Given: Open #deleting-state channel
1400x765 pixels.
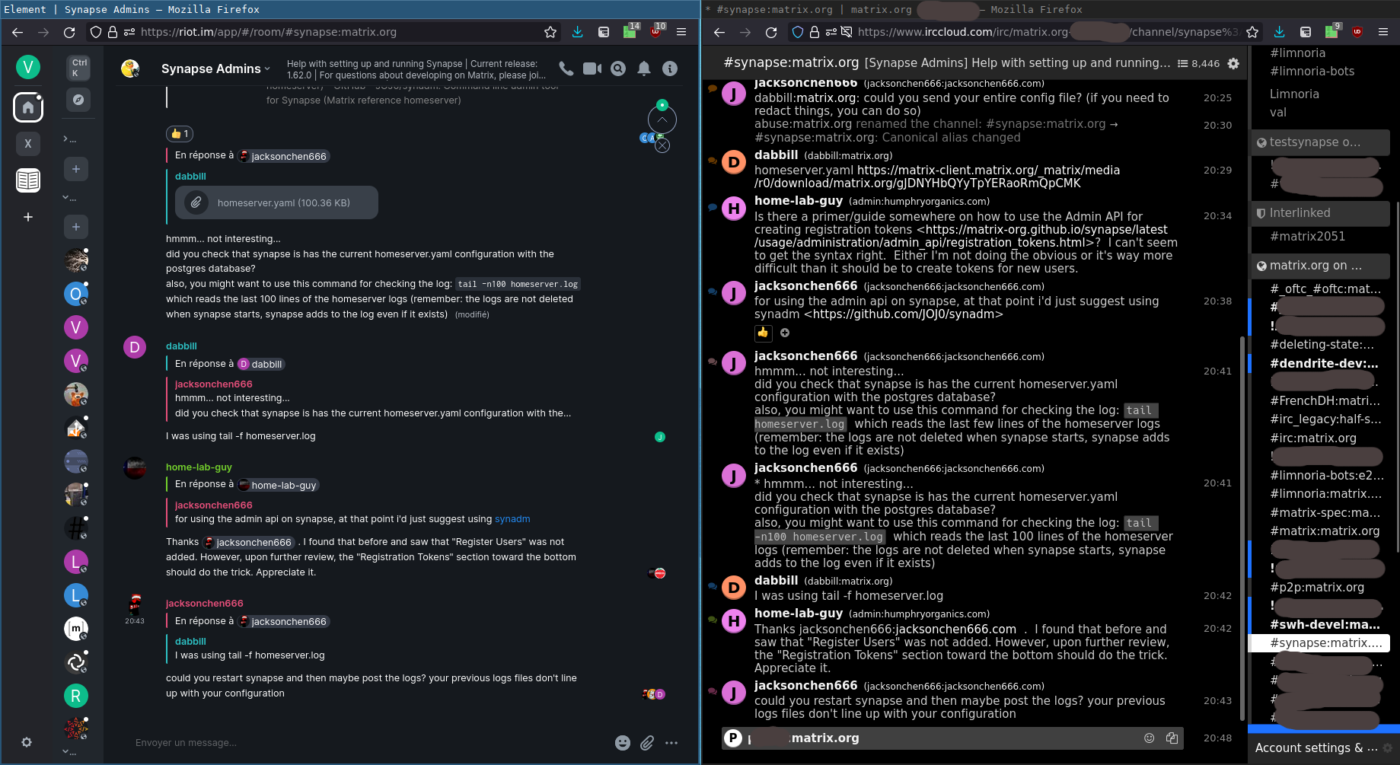Looking at the screenshot, I should 1322,345.
